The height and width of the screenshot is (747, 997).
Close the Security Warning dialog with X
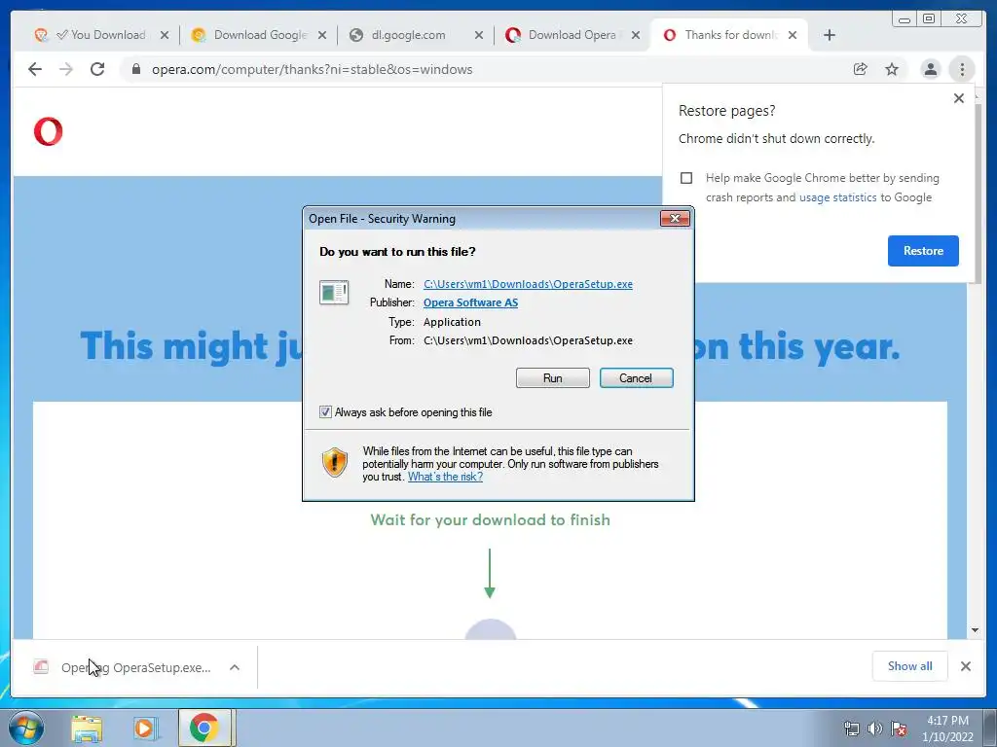[675, 219]
